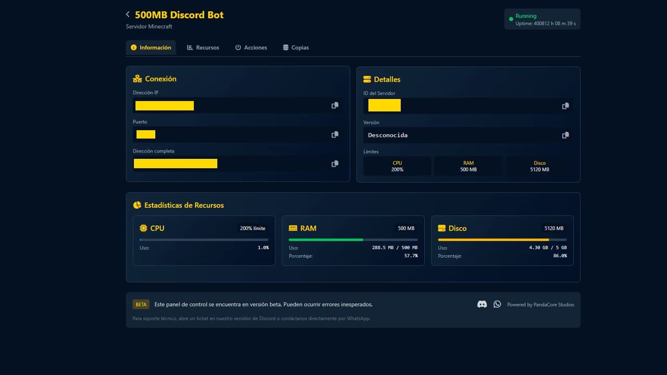Image resolution: width=667 pixels, height=375 pixels.
Task: Click the Puerto field
Action: [238, 134]
